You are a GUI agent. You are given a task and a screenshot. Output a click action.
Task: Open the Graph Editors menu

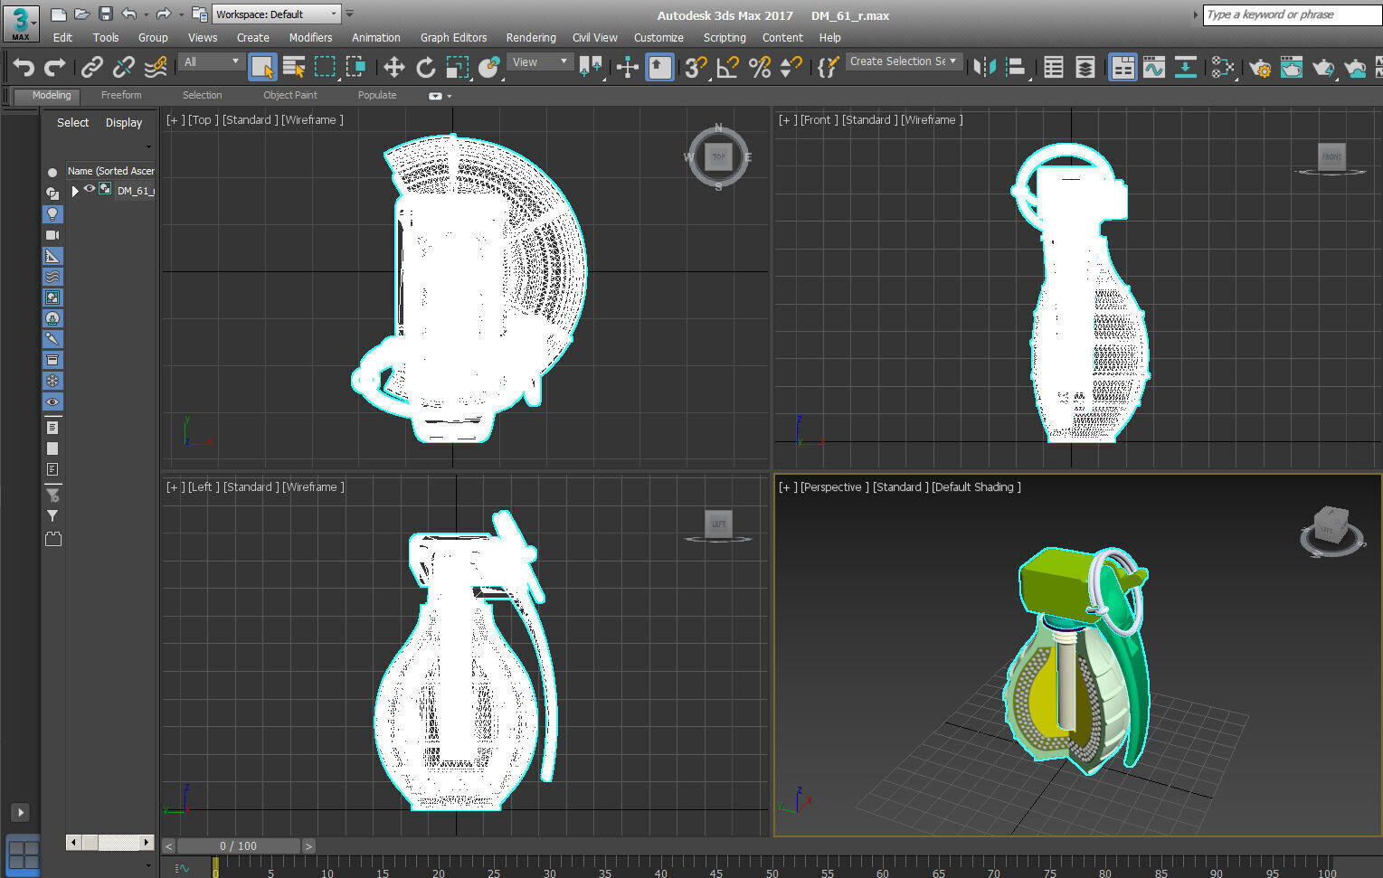pyautogui.click(x=453, y=38)
